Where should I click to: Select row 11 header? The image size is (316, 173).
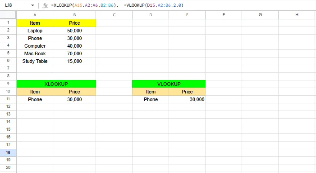click(x=8, y=99)
